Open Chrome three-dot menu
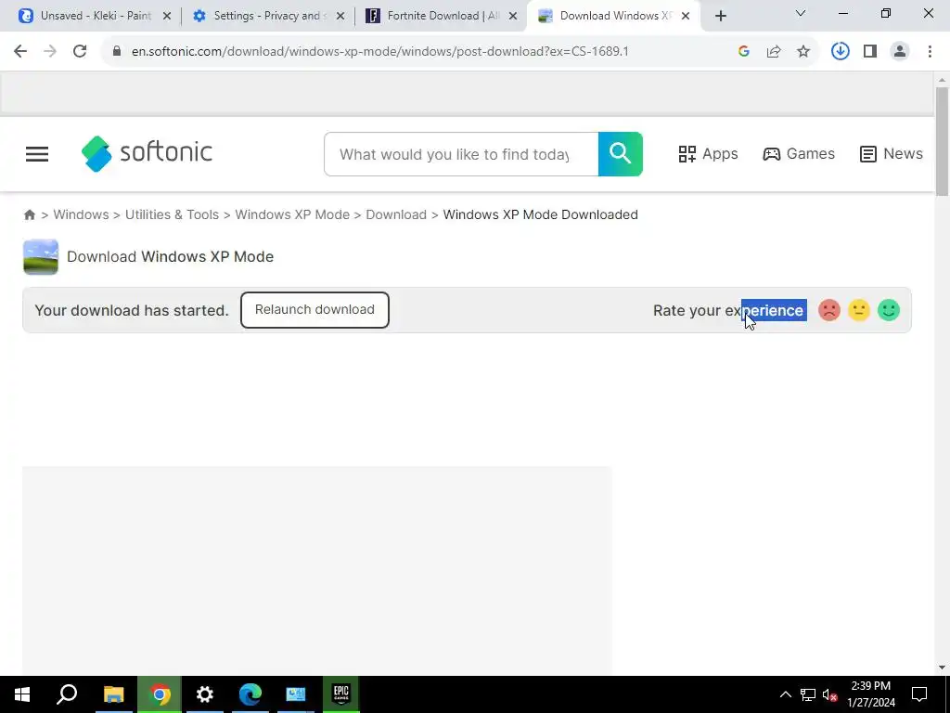Viewport: 950px width, 713px height. (930, 52)
